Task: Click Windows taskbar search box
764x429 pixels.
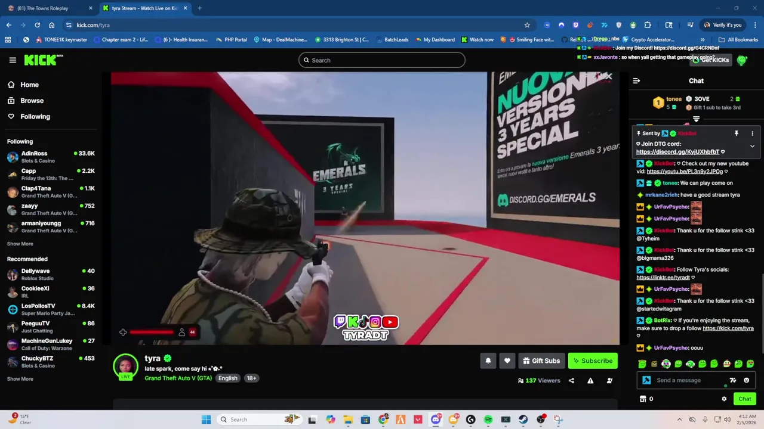Action: coord(260,419)
